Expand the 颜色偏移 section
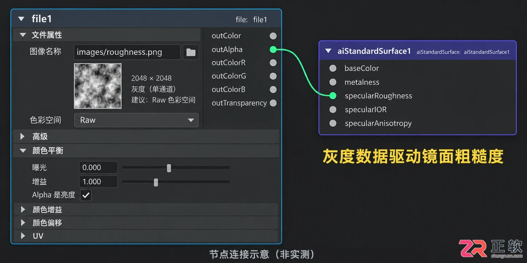Image resolution: width=527 pixels, height=263 pixels. (x=23, y=223)
